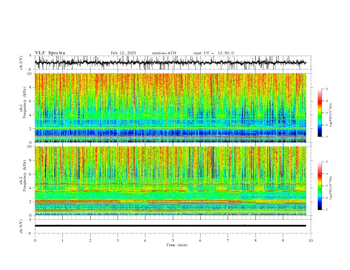Click the "8" tick on ch.2 frequency axis

[30, 161]
